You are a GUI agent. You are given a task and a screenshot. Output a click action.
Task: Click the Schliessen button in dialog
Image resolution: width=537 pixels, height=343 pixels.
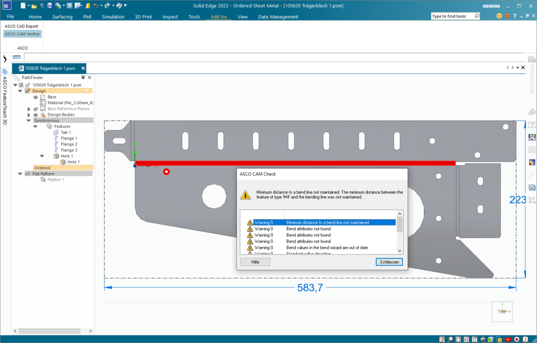point(389,262)
